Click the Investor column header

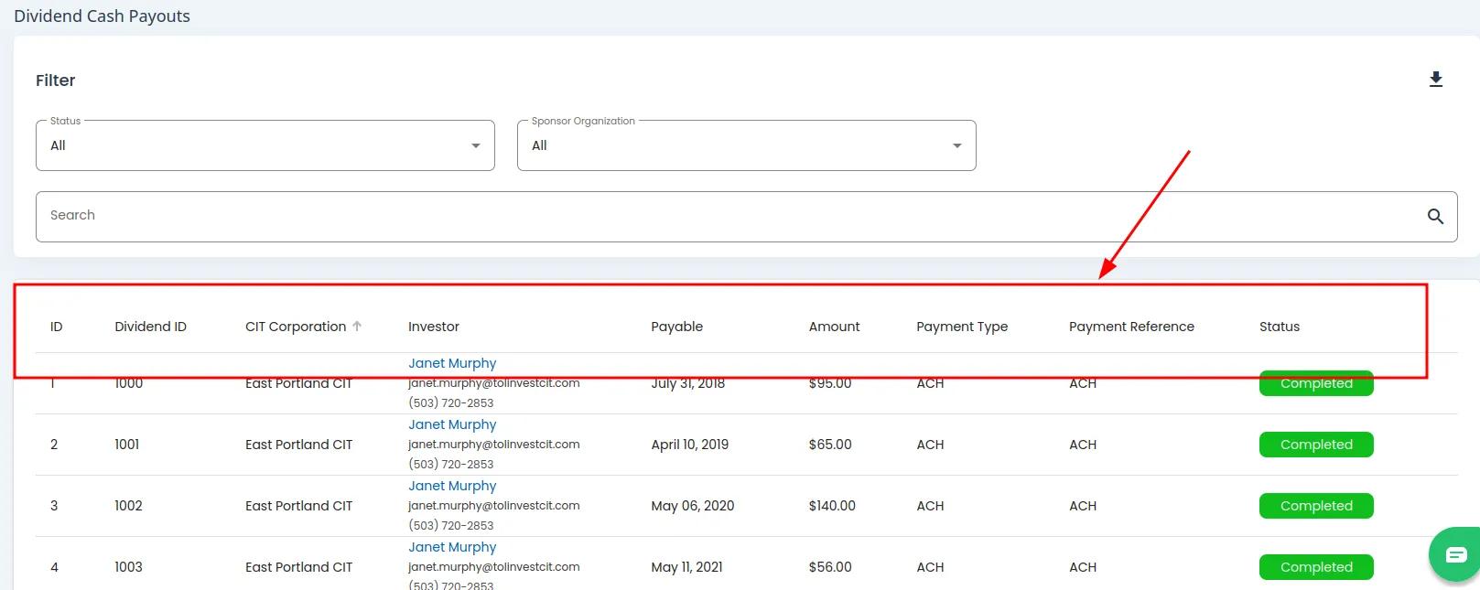point(433,327)
